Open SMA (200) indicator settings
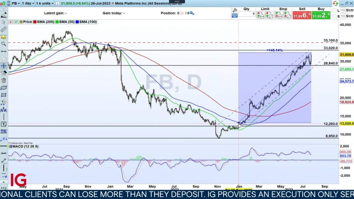 pyautogui.click(x=46, y=22)
